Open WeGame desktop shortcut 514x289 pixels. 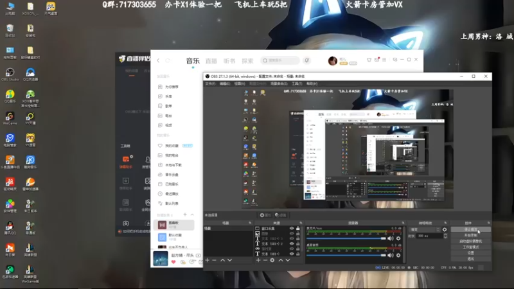tap(10, 118)
